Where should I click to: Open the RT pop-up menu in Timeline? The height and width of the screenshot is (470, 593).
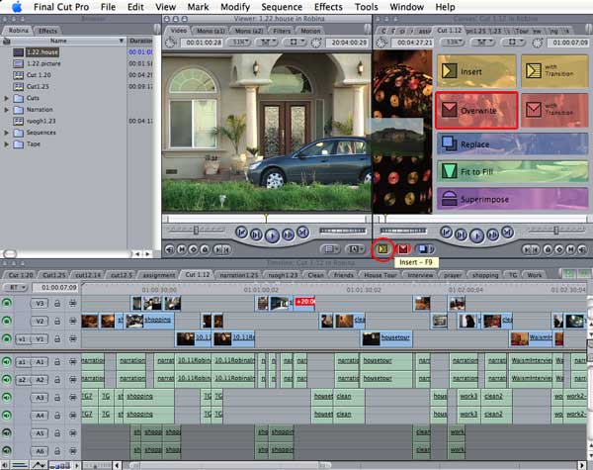15,288
